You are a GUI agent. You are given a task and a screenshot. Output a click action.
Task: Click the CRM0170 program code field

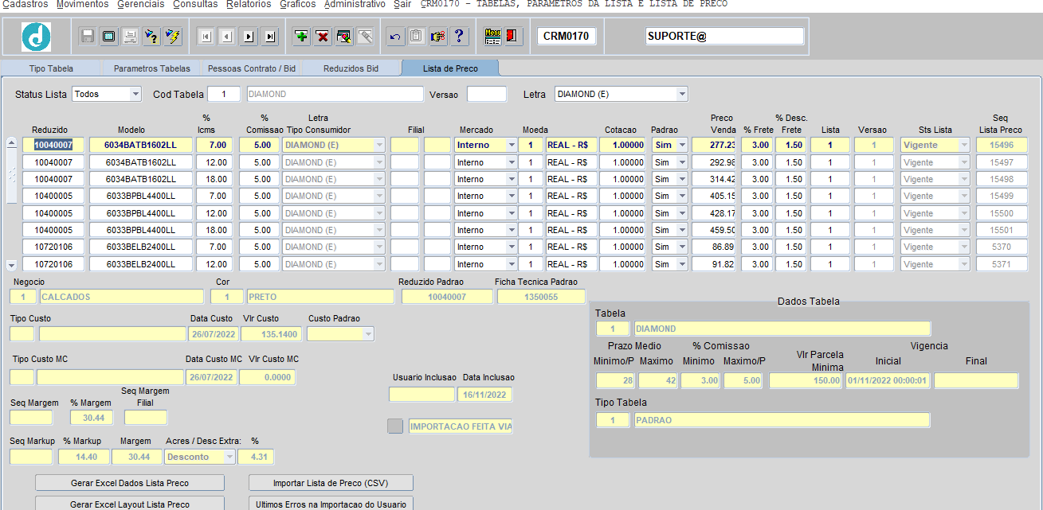point(567,36)
